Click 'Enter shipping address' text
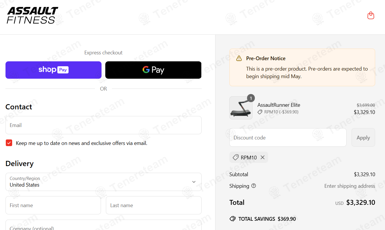The width and height of the screenshot is (385, 230). pyautogui.click(x=350, y=186)
